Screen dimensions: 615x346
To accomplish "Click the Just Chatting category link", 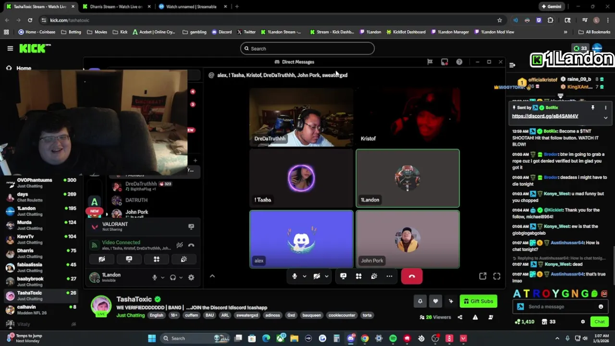I will point(130,315).
